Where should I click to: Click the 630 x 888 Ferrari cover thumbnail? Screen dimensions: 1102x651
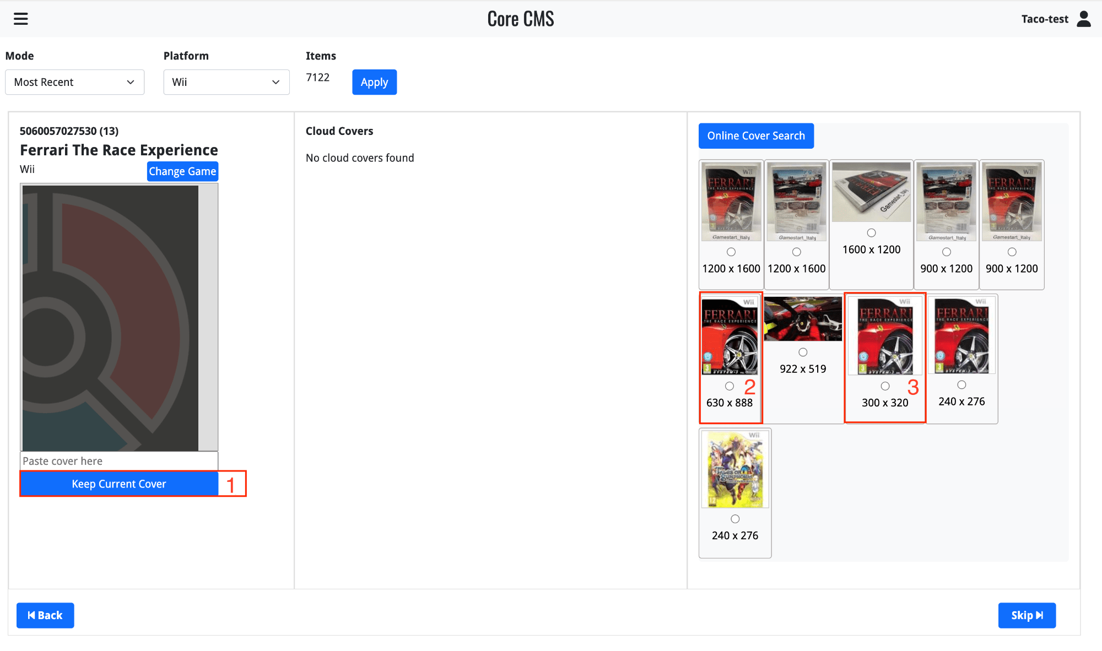point(730,336)
